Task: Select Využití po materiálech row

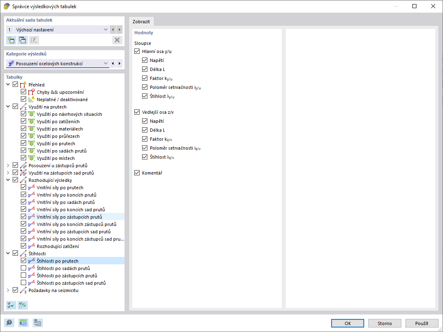Action: click(60, 129)
